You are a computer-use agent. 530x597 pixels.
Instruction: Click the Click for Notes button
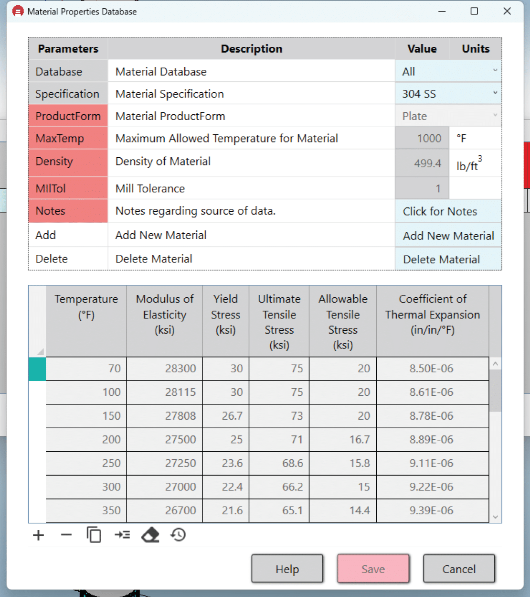coord(448,211)
